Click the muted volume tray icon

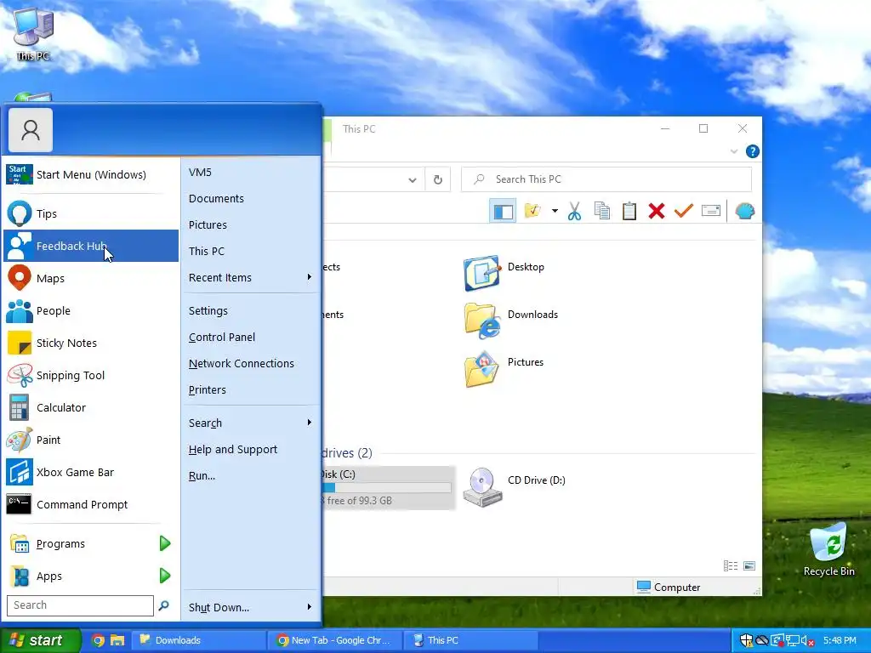click(x=807, y=641)
